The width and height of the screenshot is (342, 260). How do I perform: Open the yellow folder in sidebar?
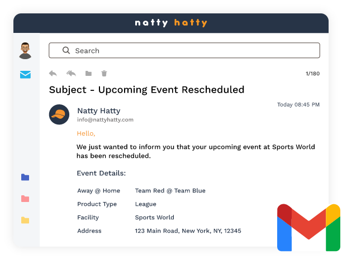click(x=25, y=220)
